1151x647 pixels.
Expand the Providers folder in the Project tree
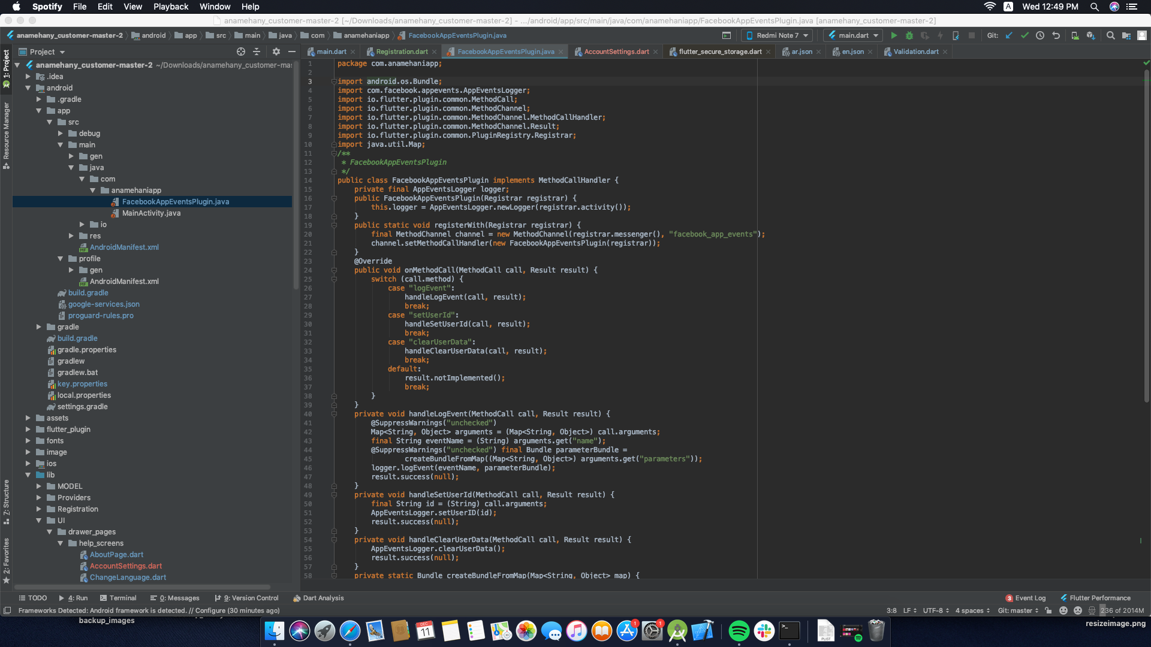(38, 497)
